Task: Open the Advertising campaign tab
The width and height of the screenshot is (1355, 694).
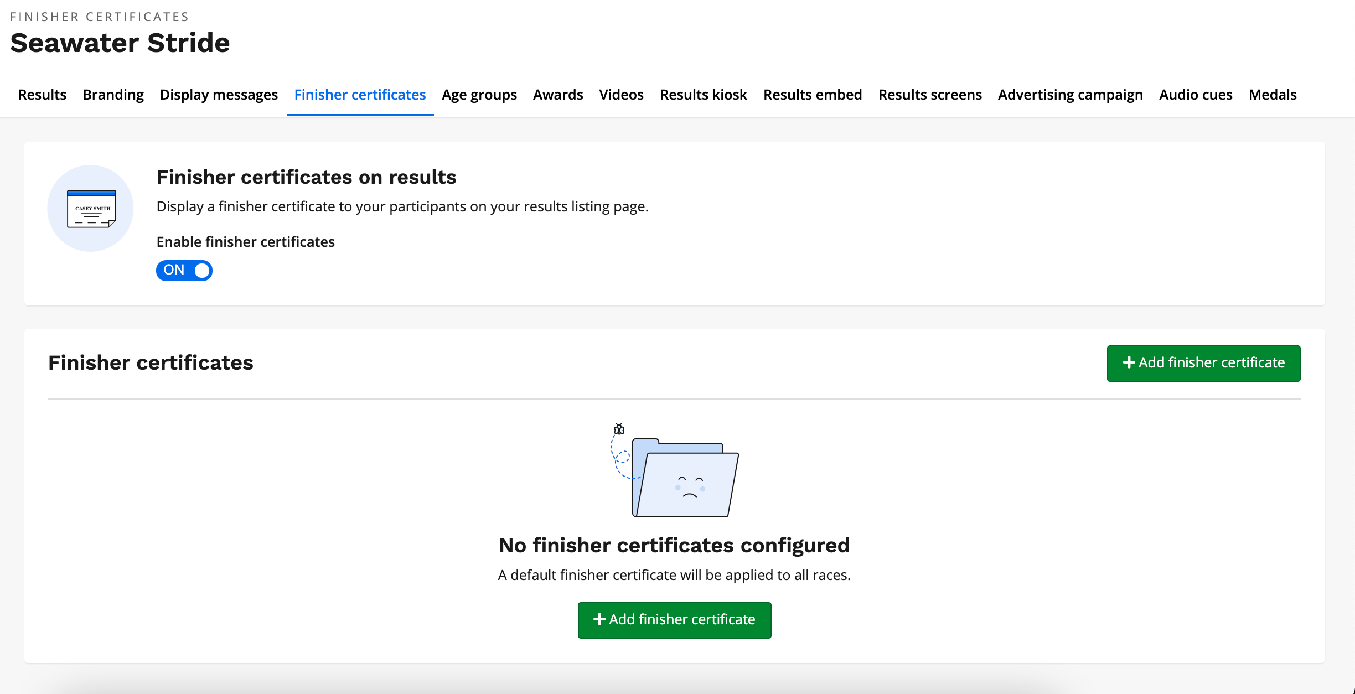Action: pos(1070,95)
